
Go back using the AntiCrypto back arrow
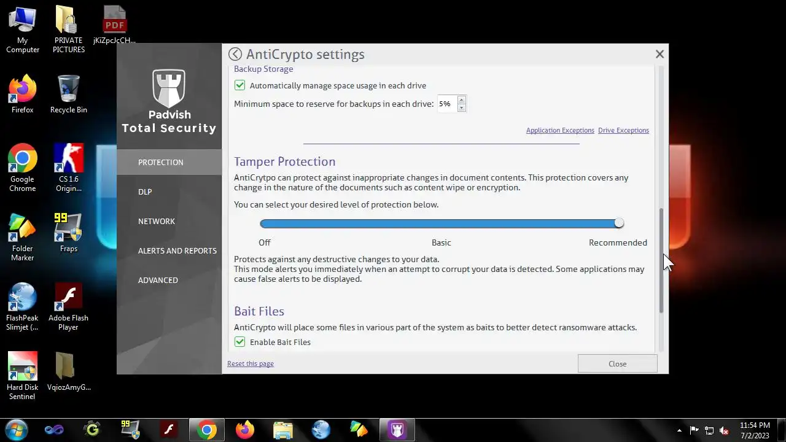pyautogui.click(x=235, y=54)
